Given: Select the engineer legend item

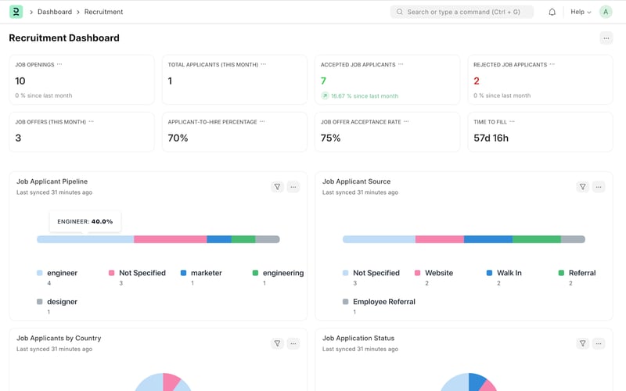Looking at the screenshot, I should click(57, 273).
